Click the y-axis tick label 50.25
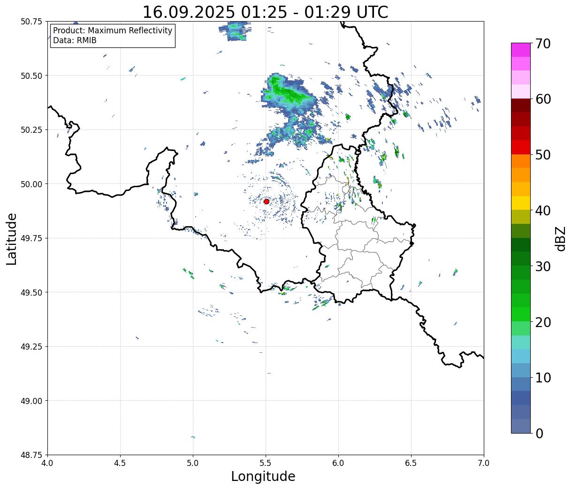572x488 pixels. pyautogui.click(x=31, y=130)
